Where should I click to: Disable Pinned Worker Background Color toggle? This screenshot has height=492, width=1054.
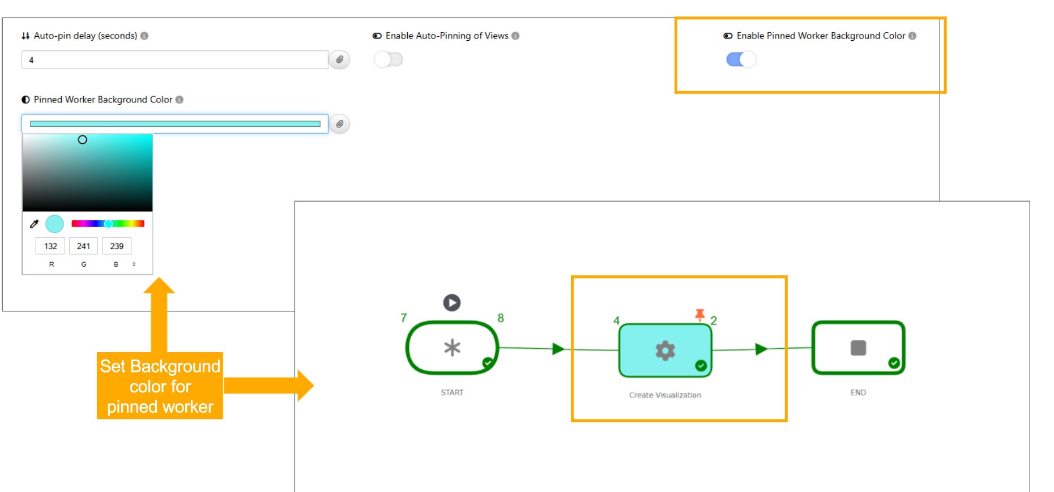pos(740,59)
